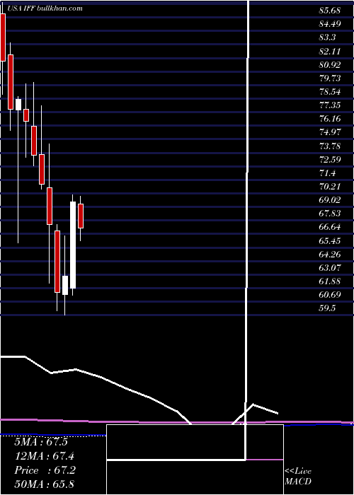Click the 76.16 price axis label
The width and height of the screenshot is (354, 495).
pos(330,119)
